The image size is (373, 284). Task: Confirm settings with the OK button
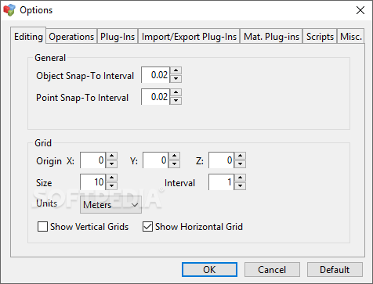[x=209, y=269]
